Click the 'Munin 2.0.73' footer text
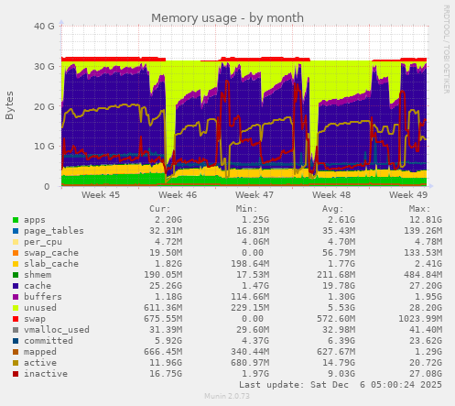Viewport: 455px width, 406px height. point(227,396)
